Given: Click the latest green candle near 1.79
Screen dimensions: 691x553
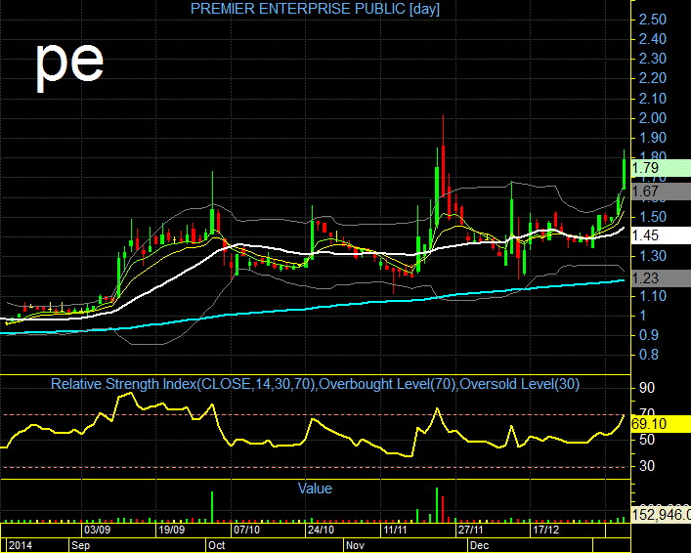Looking at the screenshot, I should [x=624, y=174].
